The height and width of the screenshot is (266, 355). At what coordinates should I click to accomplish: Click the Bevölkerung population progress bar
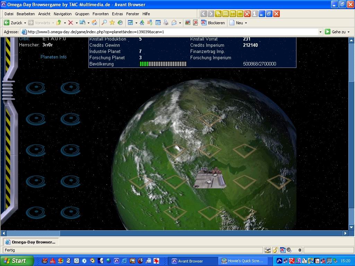point(163,64)
